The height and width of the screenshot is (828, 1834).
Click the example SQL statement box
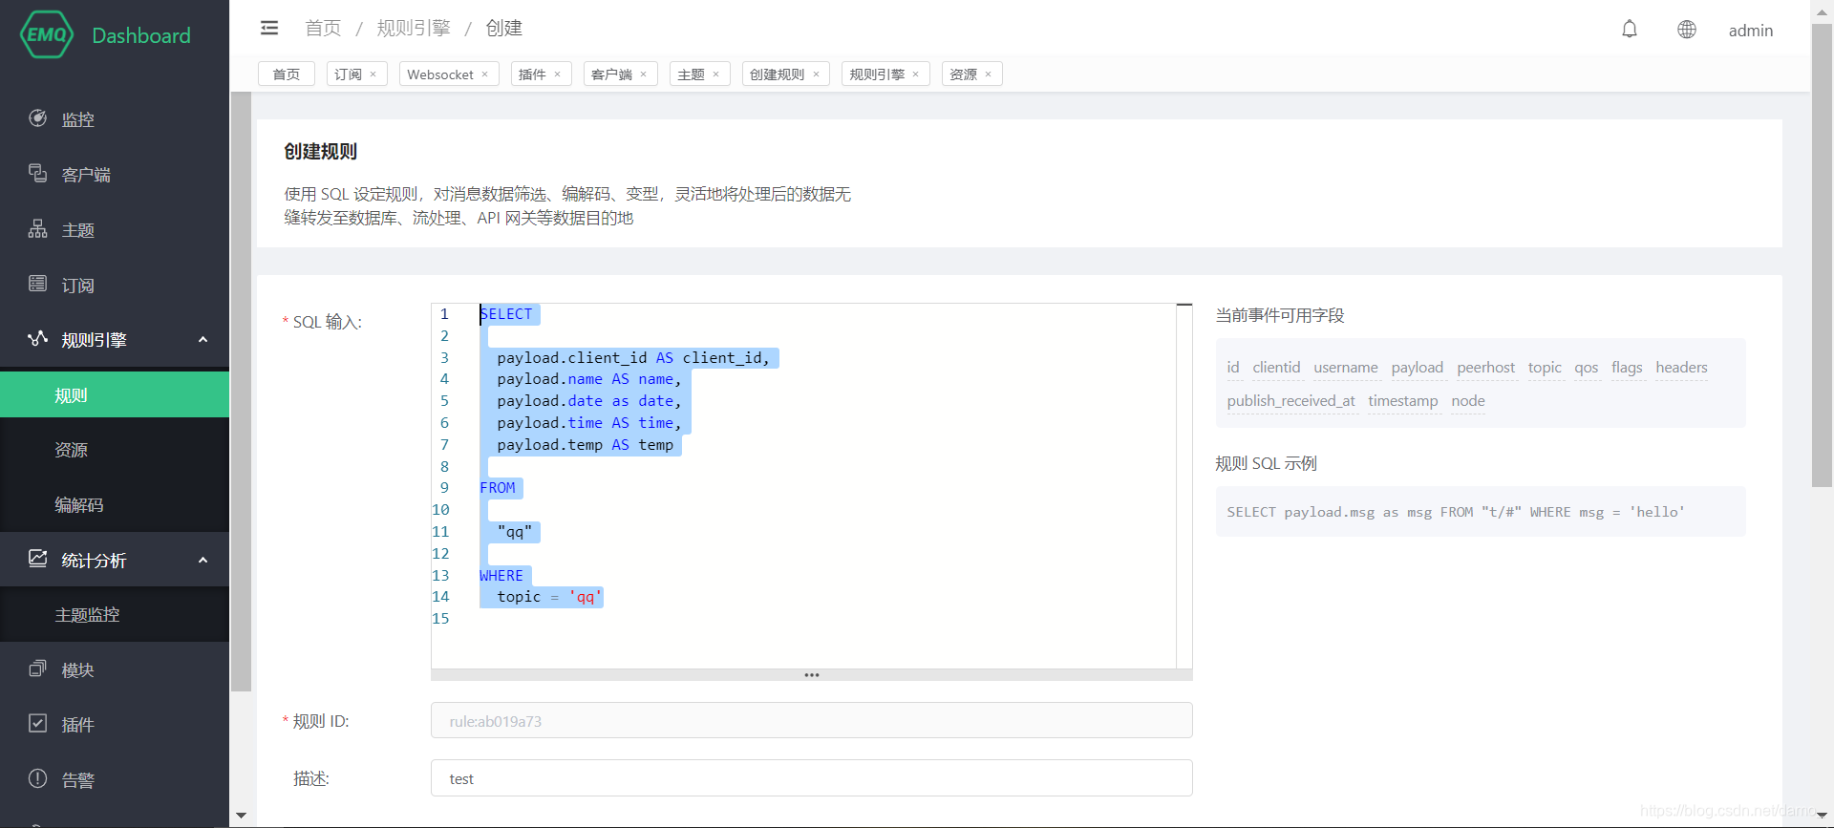coord(1481,512)
